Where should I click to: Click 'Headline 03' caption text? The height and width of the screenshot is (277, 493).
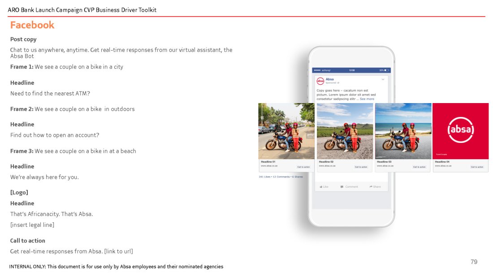coord(384,162)
